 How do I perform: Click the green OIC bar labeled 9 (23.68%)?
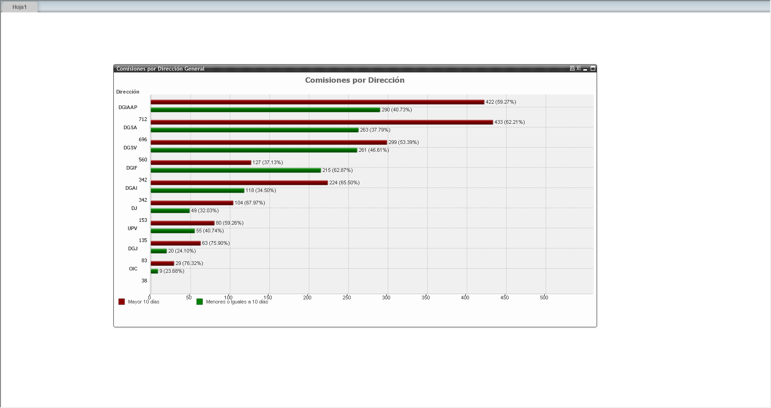[x=155, y=271]
